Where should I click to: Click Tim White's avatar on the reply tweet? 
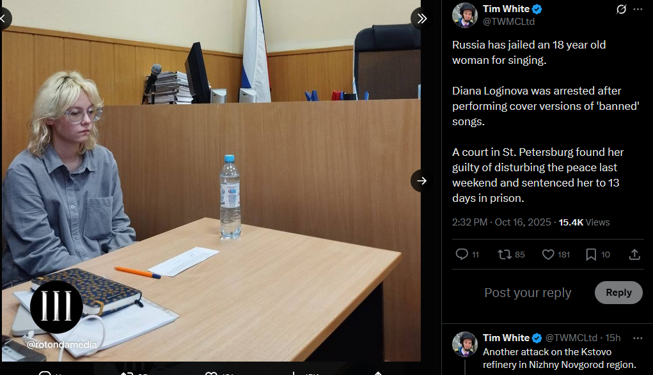pos(465,344)
